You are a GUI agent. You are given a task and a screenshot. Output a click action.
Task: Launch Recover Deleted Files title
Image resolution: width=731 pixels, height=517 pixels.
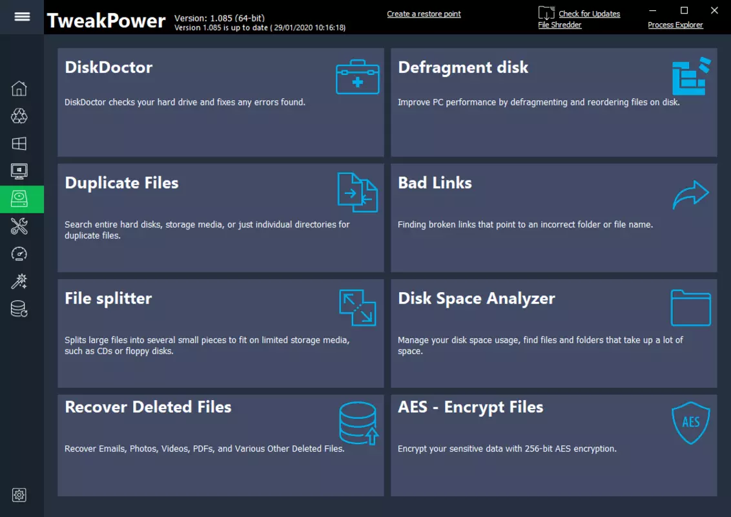(148, 407)
